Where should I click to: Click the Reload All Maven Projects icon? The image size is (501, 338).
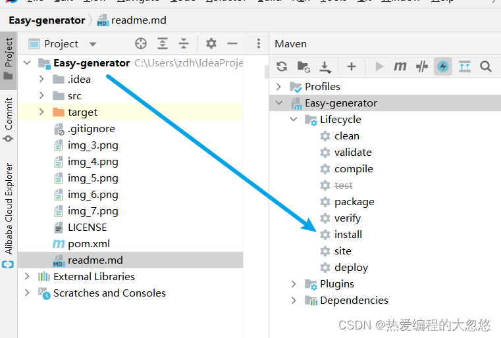282,66
